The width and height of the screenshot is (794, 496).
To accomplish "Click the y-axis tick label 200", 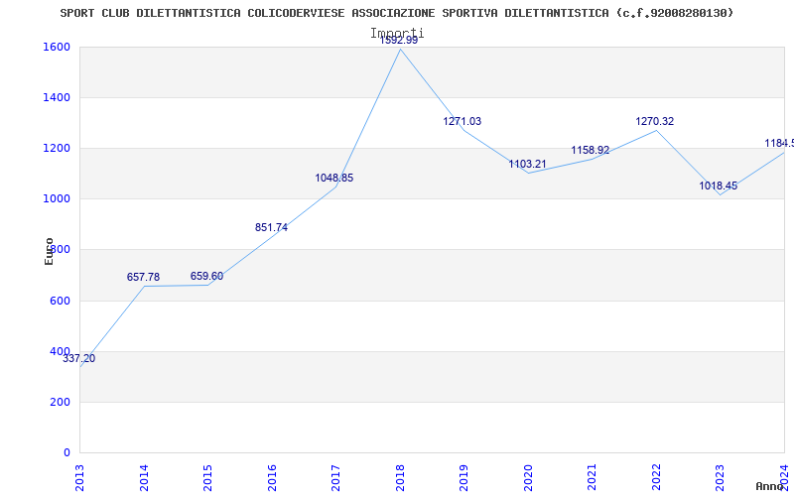I will [61, 402].
